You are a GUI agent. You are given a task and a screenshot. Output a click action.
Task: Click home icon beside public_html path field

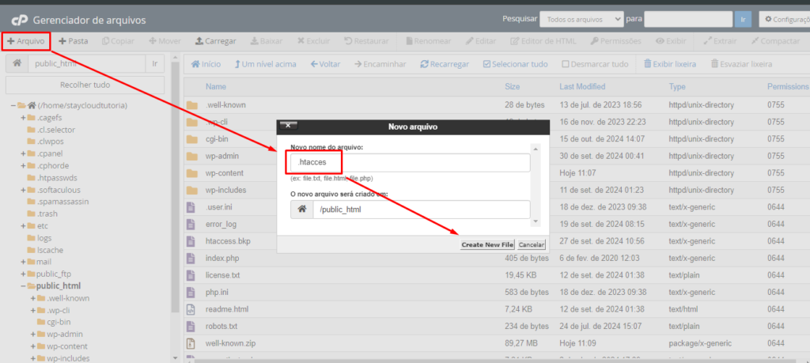(x=17, y=63)
